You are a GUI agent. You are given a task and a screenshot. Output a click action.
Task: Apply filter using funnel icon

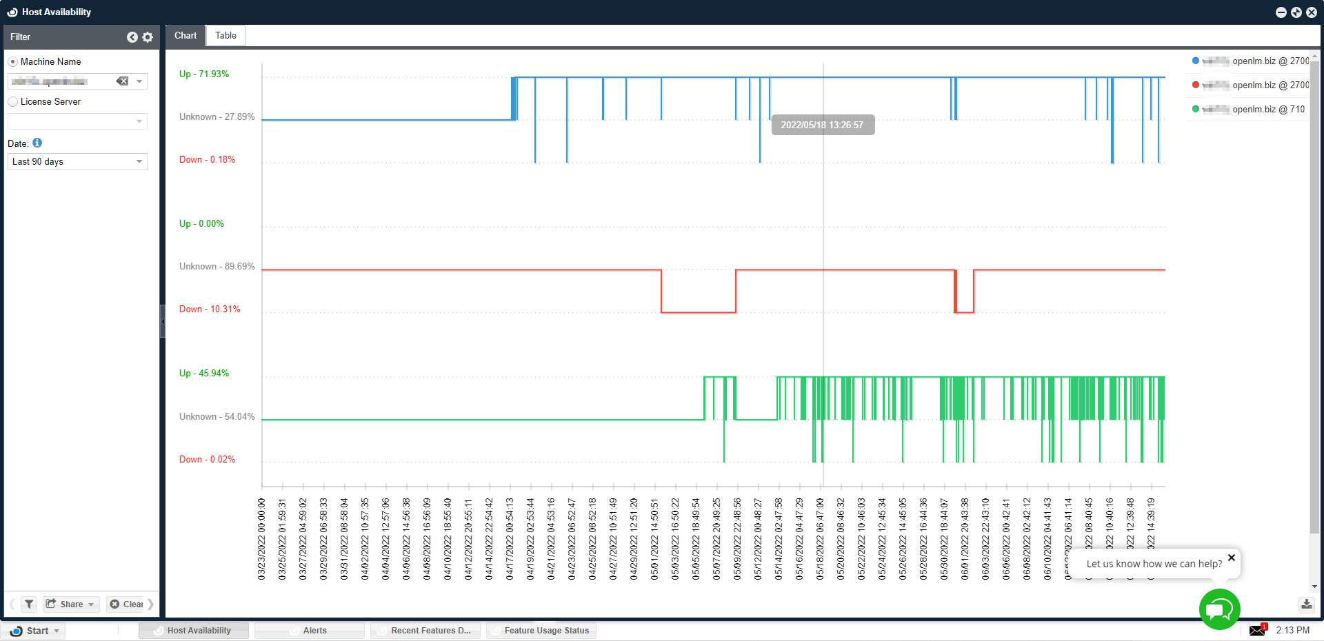point(29,604)
